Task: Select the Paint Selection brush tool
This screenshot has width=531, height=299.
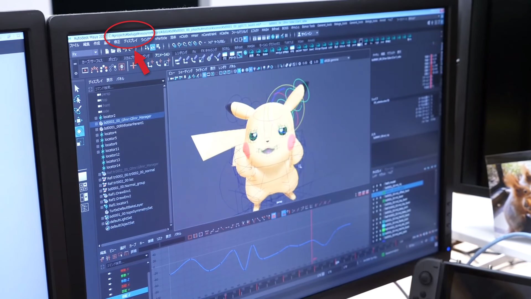Action: (78, 110)
